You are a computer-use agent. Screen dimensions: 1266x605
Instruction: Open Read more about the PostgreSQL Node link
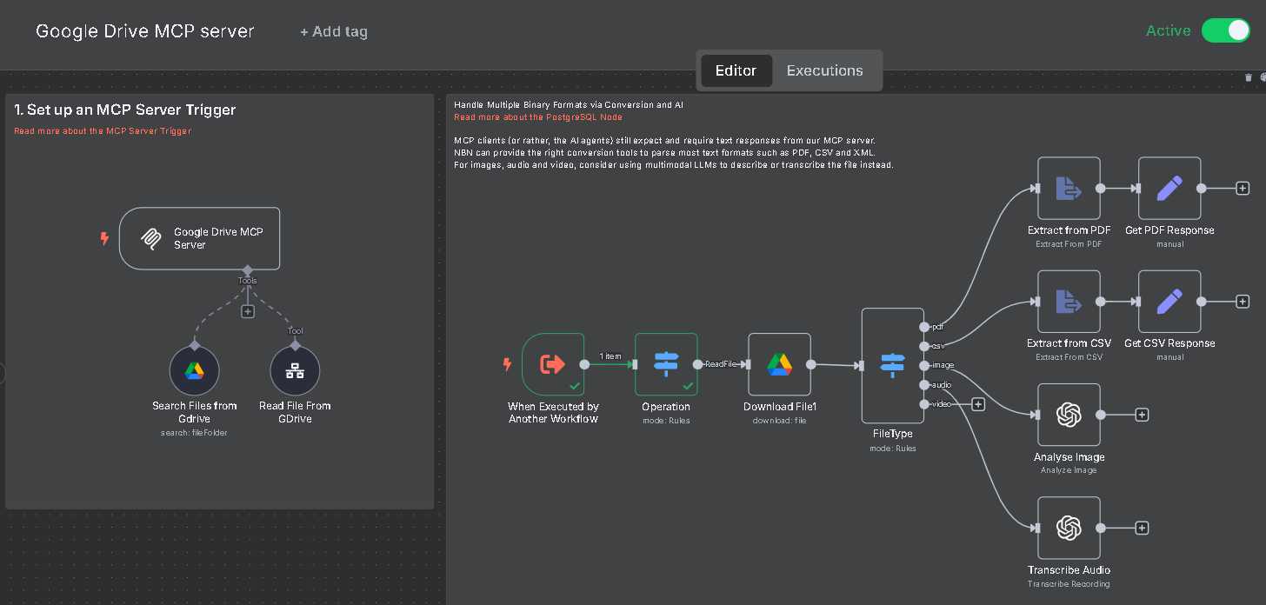538,116
